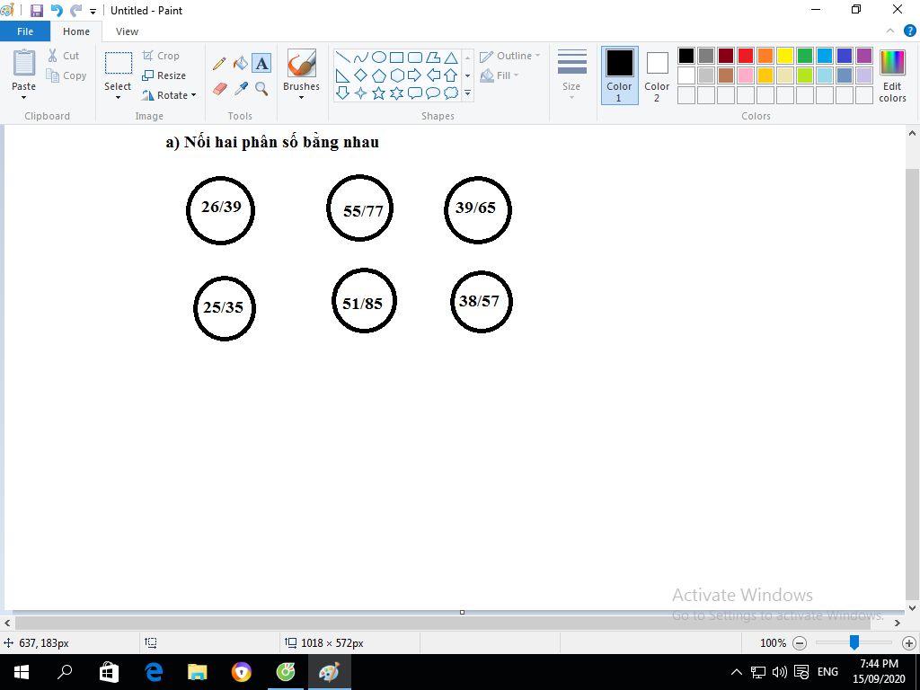Open taskbar Search
The height and width of the screenshot is (690, 920).
pos(65,672)
